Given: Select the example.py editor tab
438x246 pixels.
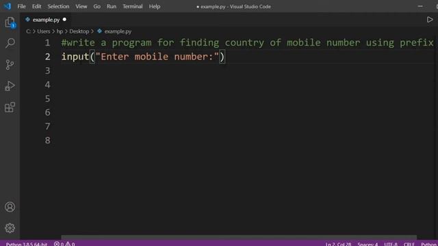Looking at the screenshot, I should pyautogui.click(x=46, y=20).
